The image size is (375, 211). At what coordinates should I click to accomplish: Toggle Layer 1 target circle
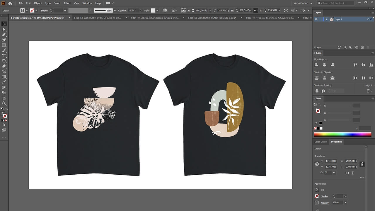click(x=368, y=19)
